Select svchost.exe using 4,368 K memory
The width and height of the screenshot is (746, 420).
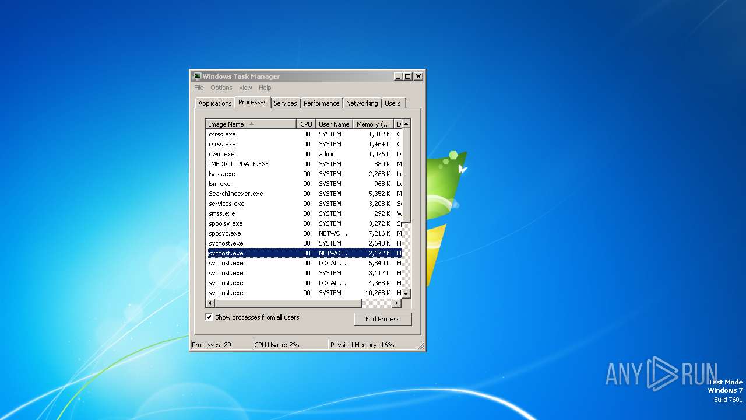pyautogui.click(x=304, y=283)
